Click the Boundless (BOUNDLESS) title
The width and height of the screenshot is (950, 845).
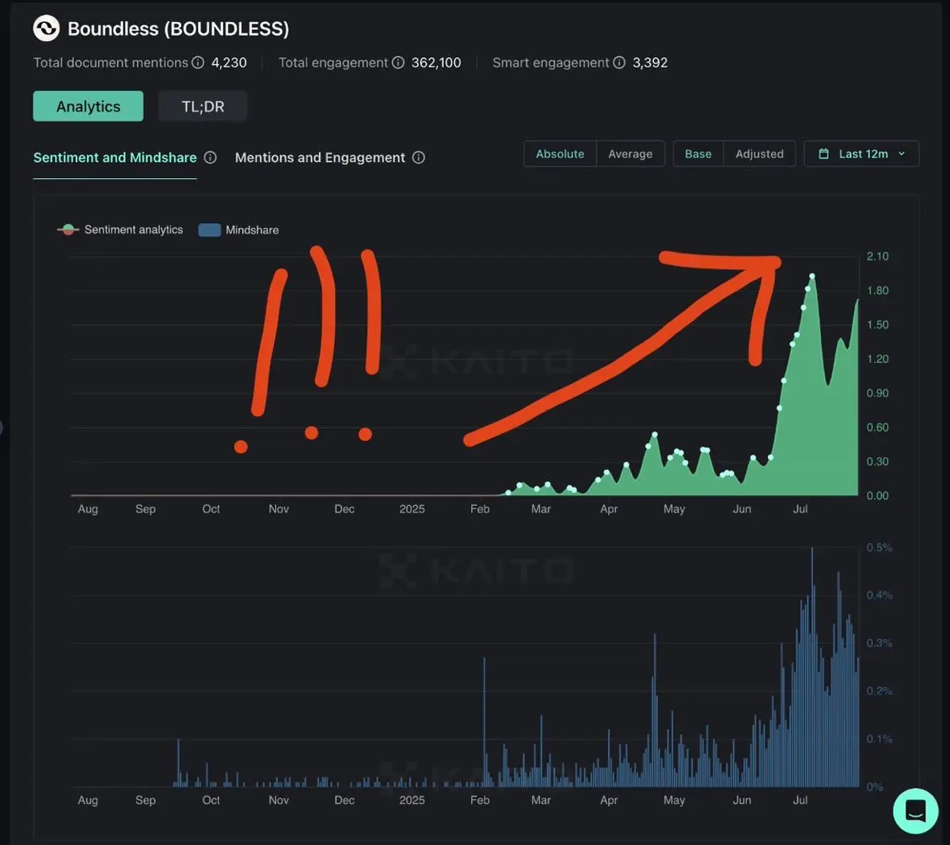click(178, 29)
